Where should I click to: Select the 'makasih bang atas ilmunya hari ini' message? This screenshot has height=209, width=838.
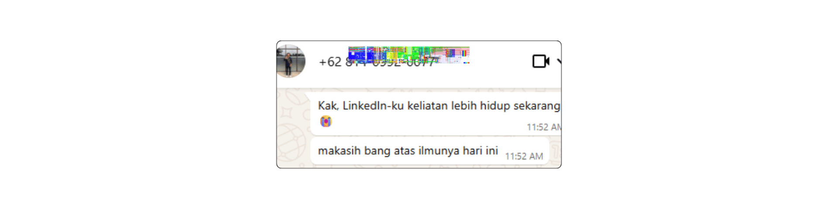click(x=430, y=151)
